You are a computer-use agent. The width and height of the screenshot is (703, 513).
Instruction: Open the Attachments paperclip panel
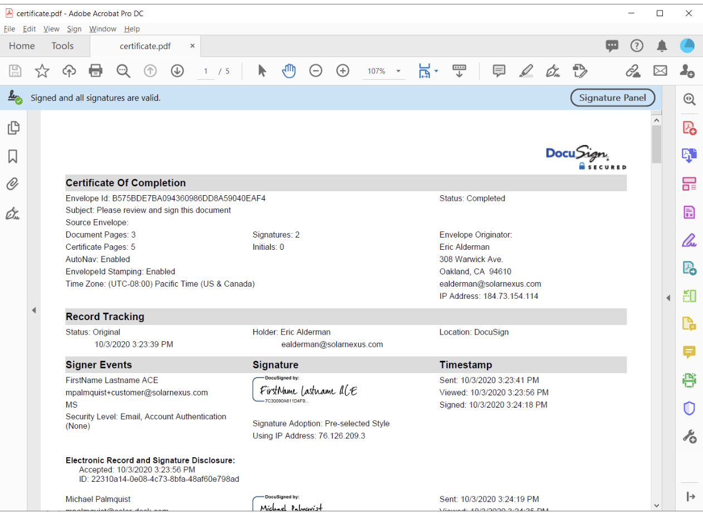[13, 184]
